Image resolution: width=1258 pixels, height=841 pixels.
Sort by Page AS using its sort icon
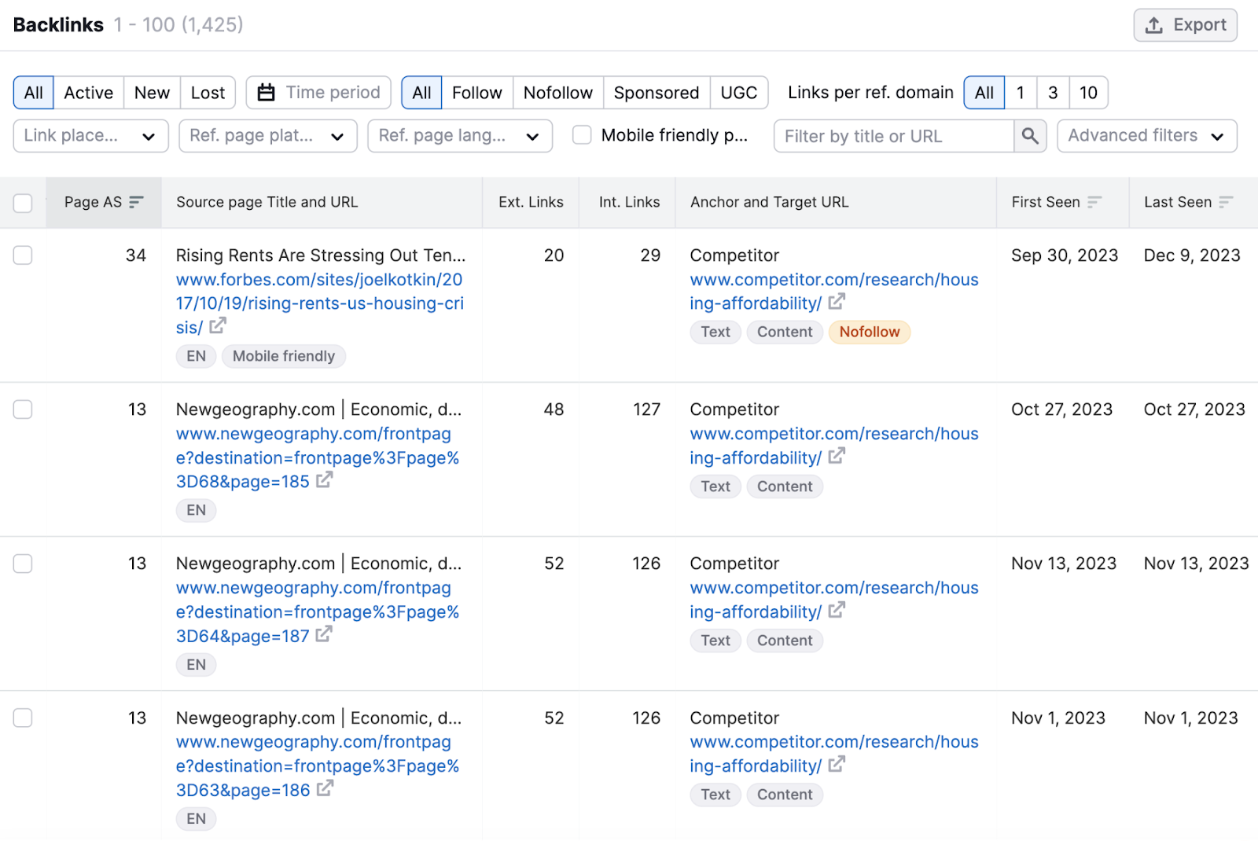135,202
